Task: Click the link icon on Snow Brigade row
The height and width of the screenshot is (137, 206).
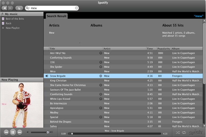Action: tap(101, 76)
